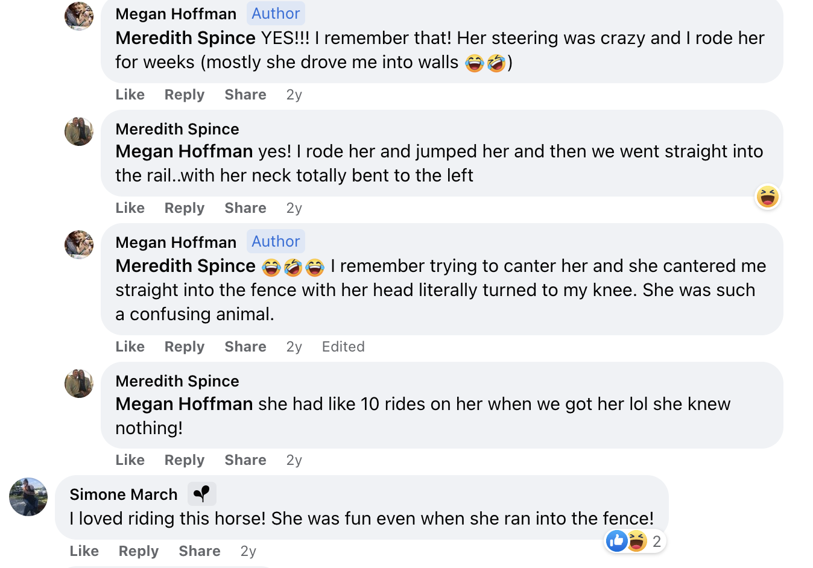Viewport: 813px width, 568px height.
Task: Open the thumbs-up and haha reactions on Simone March's comment
Action: pos(635,541)
